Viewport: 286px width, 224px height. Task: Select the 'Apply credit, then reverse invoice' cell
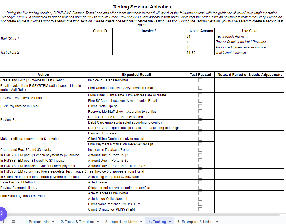(250, 47)
